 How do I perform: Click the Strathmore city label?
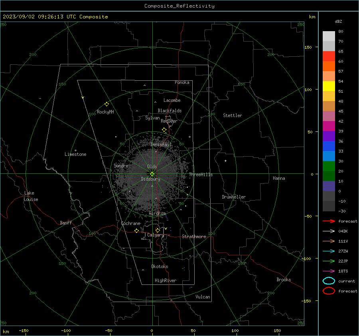194,237
